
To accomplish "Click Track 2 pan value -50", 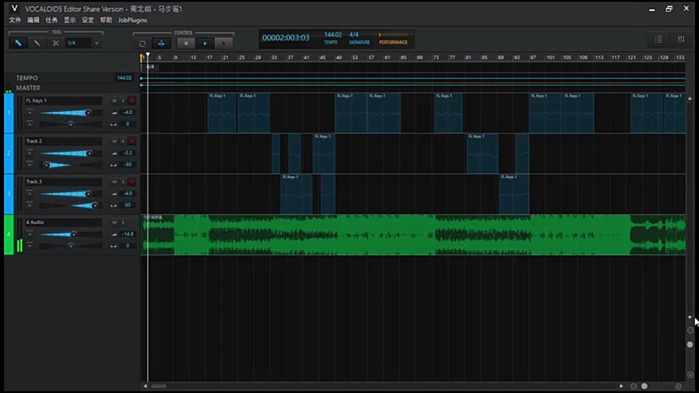I will (x=127, y=164).
